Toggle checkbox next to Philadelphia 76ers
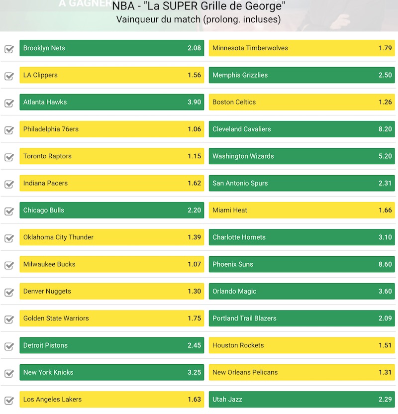Screen dimensions: 398x414 pyautogui.click(x=9, y=130)
